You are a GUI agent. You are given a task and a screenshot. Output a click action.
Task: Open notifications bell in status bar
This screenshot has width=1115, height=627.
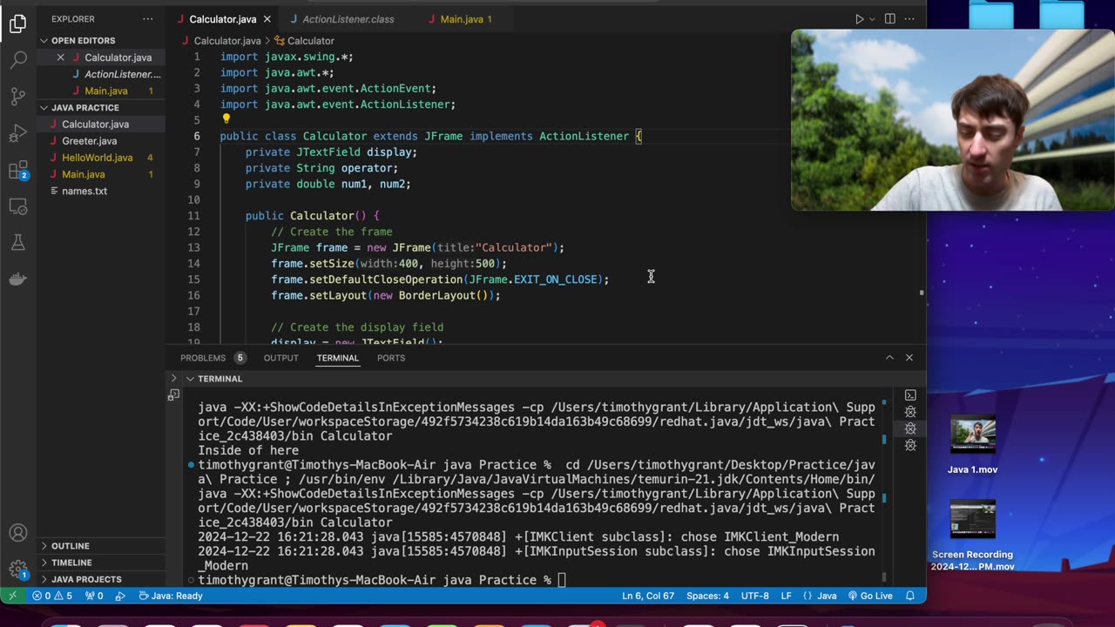coord(910,596)
